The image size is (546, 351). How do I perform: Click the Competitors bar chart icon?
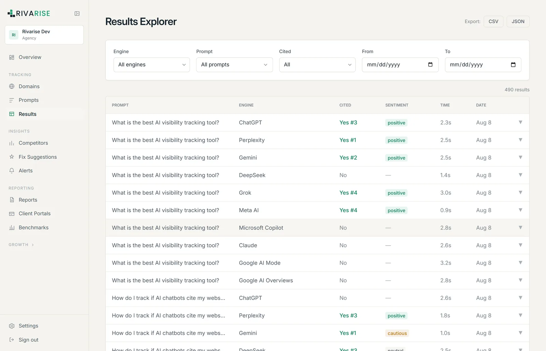click(x=12, y=143)
